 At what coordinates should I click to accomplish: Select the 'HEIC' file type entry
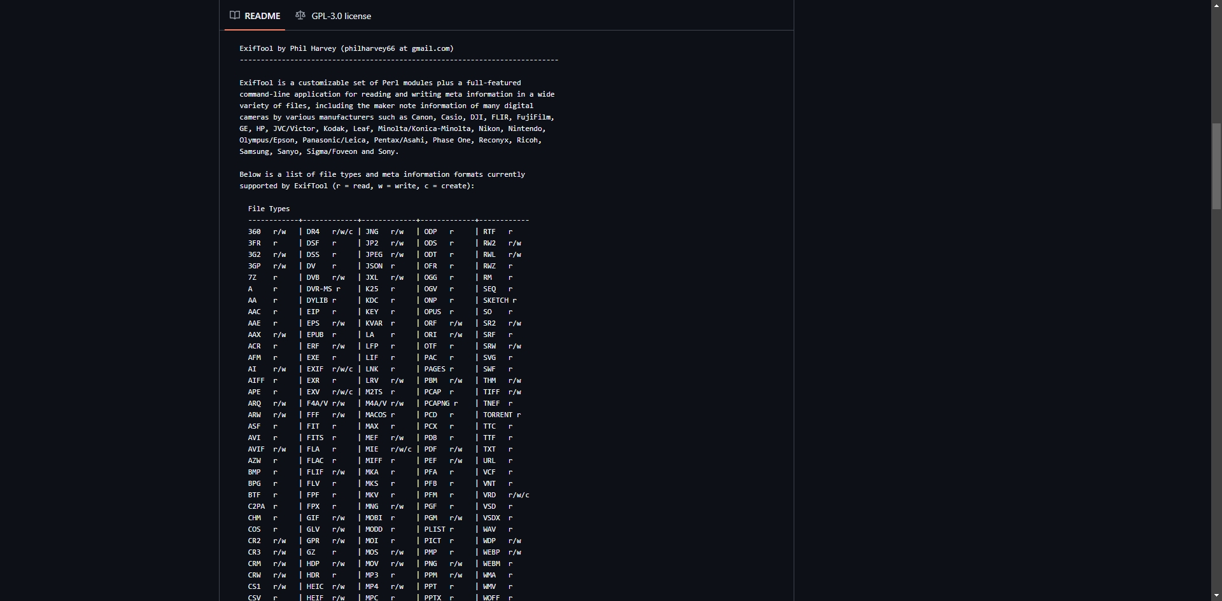[x=314, y=586]
